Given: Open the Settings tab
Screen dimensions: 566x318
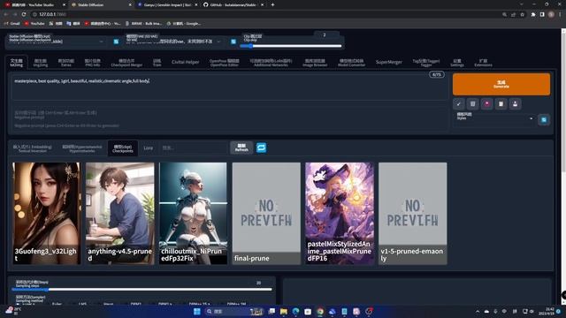Looking at the screenshot, I should click(457, 63).
